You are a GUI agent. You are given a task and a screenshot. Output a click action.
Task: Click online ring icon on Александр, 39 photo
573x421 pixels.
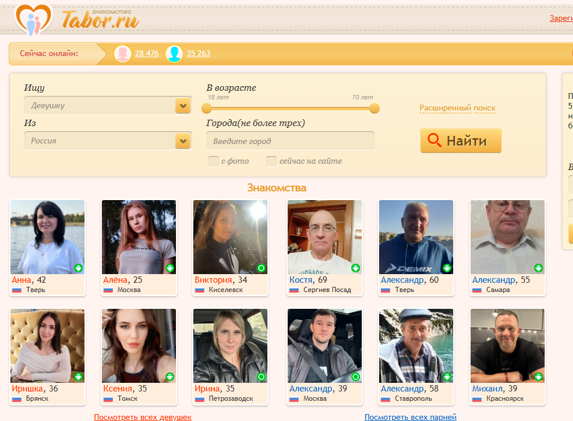(x=356, y=377)
